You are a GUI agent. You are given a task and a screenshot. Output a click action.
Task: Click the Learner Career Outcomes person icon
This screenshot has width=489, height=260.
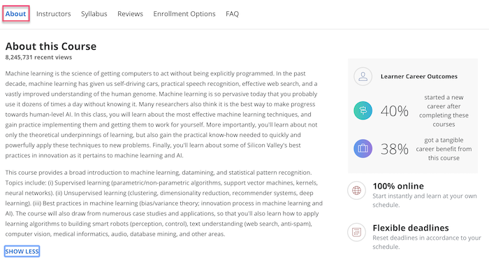[363, 76]
